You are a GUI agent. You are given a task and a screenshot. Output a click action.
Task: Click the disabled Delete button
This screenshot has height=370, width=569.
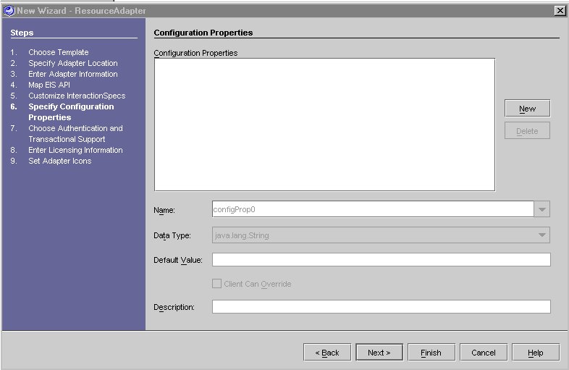point(527,131)
